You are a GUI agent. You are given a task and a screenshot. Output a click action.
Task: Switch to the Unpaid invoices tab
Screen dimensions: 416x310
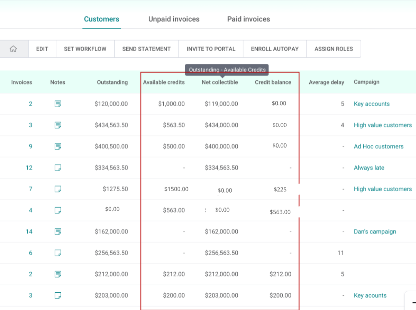pos(174,19)
